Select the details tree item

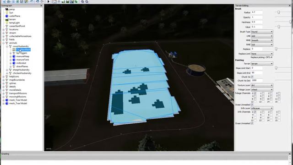pyautogui.click(x=12, y=87)
